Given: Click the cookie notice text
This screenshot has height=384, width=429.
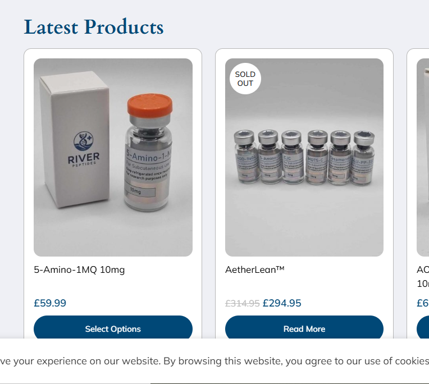Looking at the screenshot, I should 214,361.
